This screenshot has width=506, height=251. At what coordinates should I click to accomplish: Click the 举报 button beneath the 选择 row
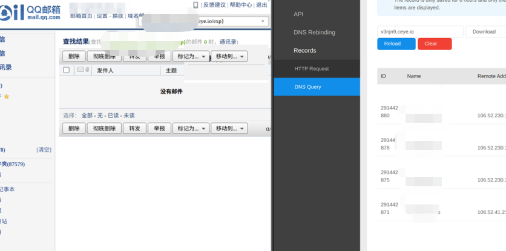point(159,128)
